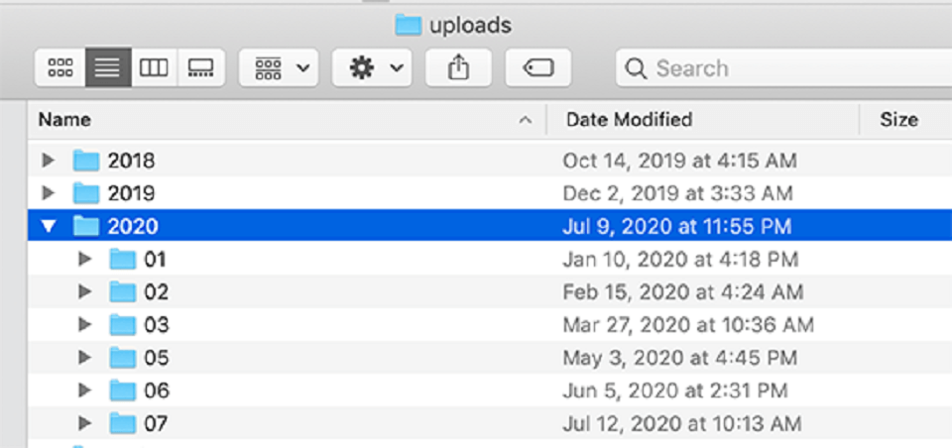The height and width of the screenshot is (448, 952).
Task: Click the Edit Tags button
Action: [x=537, y=68]
